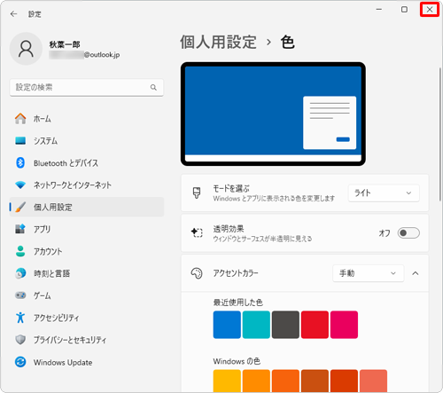Choose the salmon Windows color swatch
443x393 pixels.
(x=373, y=381)
